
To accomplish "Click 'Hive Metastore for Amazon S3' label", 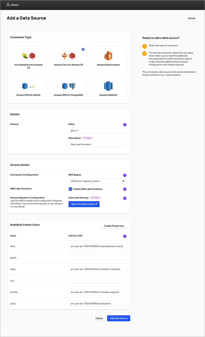I will pos(28,66).
